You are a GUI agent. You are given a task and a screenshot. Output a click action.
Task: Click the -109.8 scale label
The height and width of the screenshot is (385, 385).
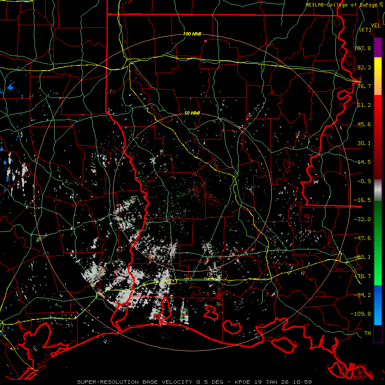coord(361,314)
